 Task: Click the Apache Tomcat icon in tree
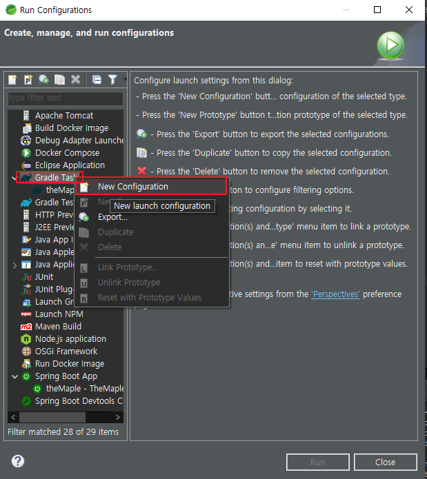coord(26,116)
